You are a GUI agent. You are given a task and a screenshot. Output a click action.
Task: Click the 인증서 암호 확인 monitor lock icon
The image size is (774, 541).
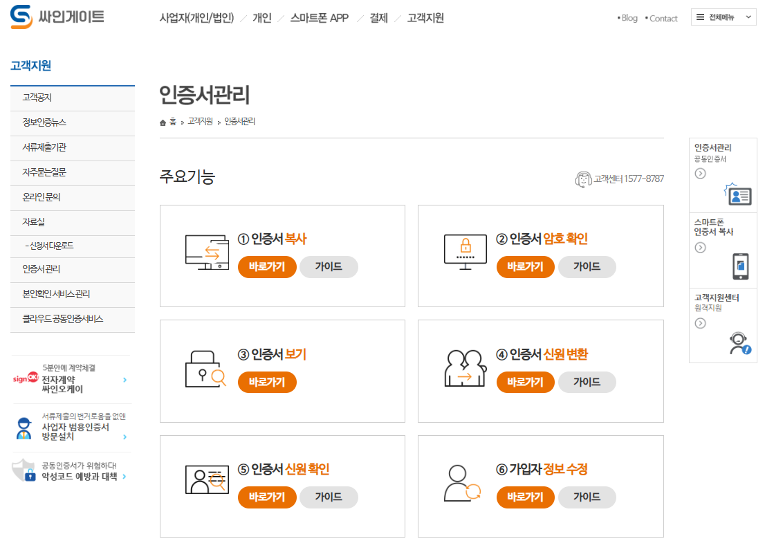(x=465, y=252)
